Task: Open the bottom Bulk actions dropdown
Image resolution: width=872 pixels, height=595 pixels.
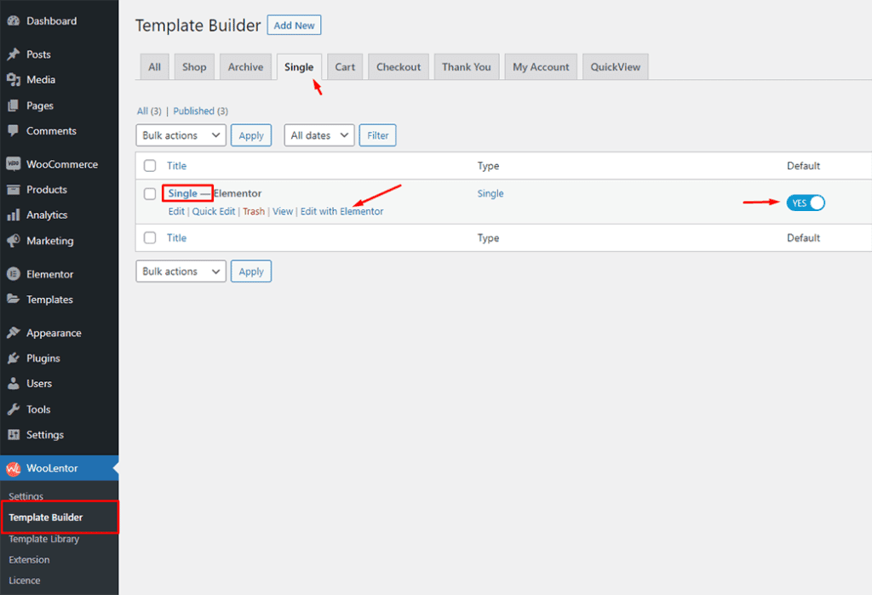Action: [181, 272]
